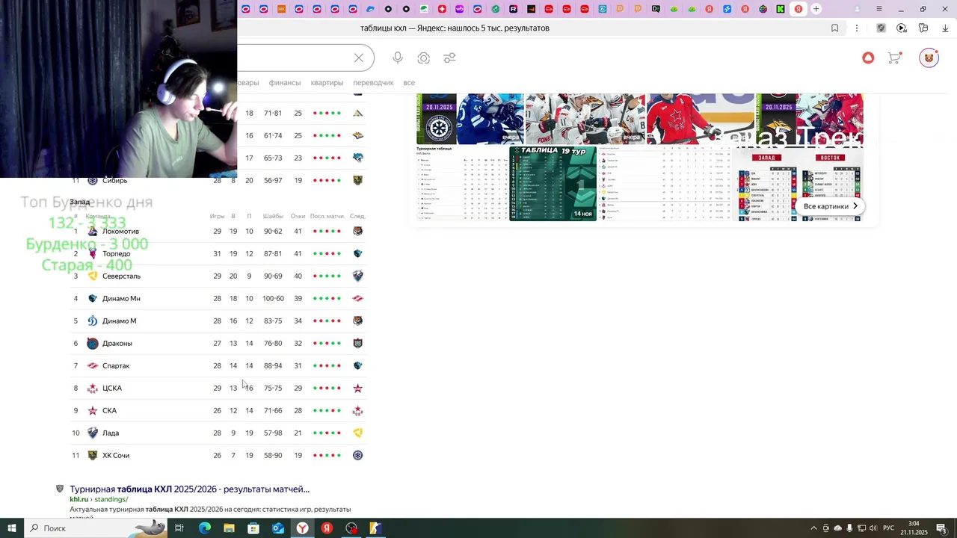
Task: Switch to the purple wb browser tab
Action: [x=459, y=9]
